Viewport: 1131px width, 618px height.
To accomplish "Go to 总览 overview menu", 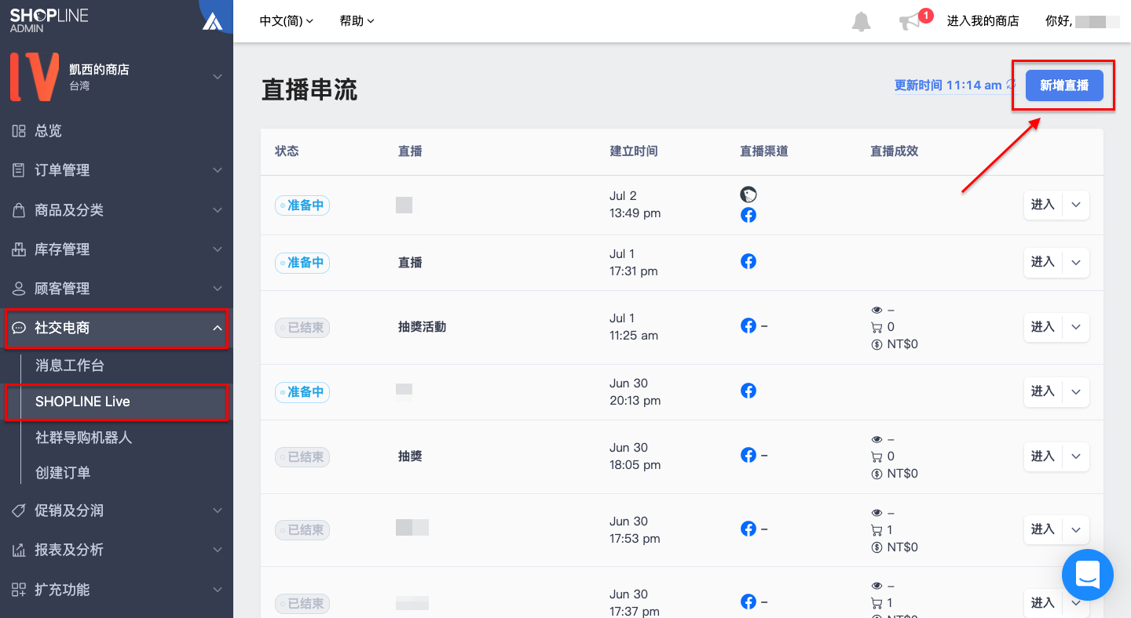I will [x=116, y=131].
